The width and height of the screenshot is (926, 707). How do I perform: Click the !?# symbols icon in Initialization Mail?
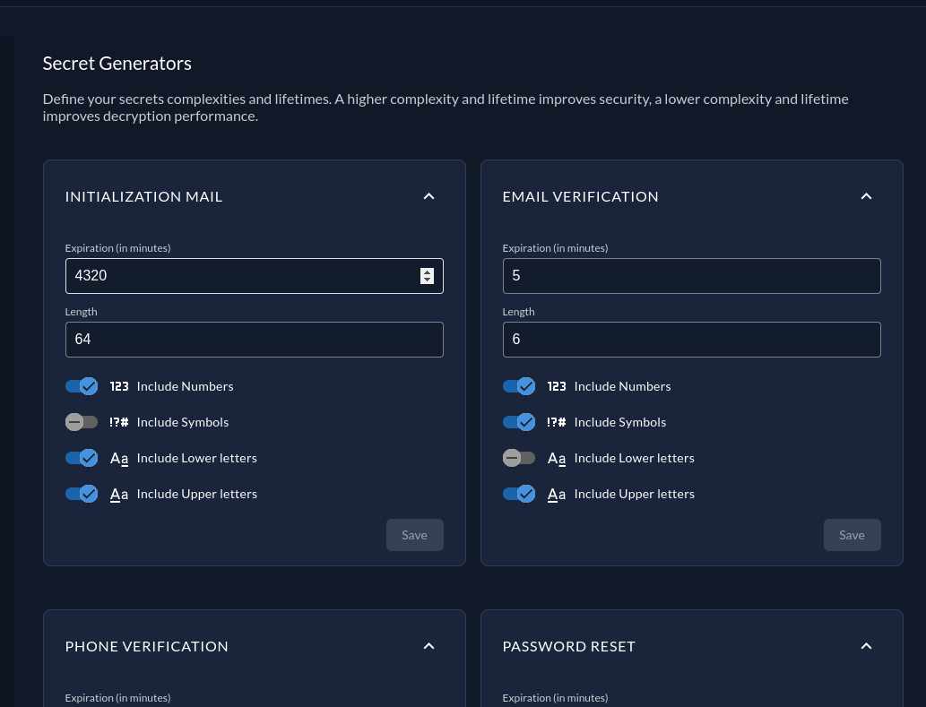click(119, 422)
